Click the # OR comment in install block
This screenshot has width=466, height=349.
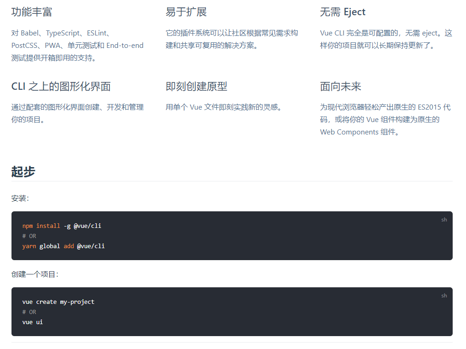pyautogui.click(x=29, y=236)
